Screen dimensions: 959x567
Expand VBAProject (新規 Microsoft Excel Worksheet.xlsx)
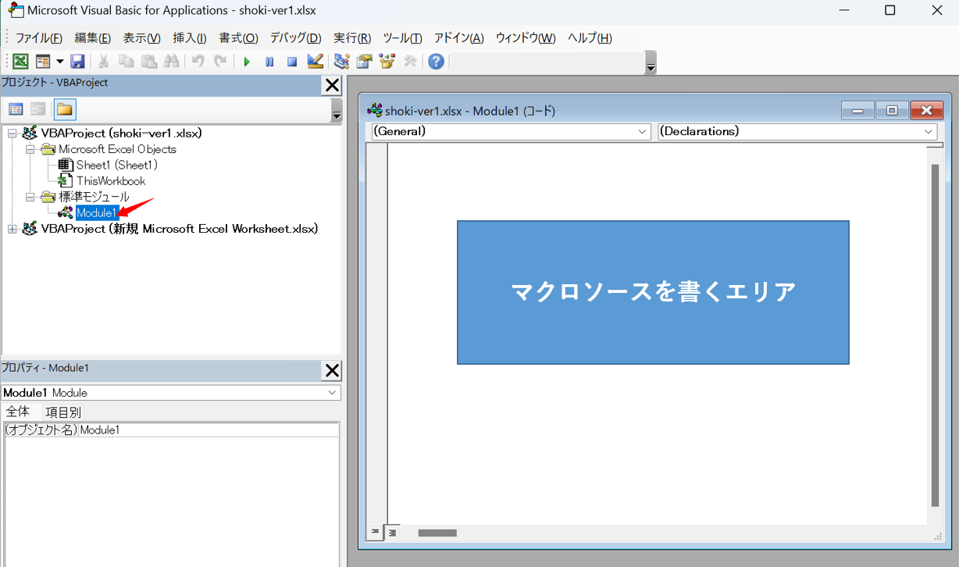point(12,229)
